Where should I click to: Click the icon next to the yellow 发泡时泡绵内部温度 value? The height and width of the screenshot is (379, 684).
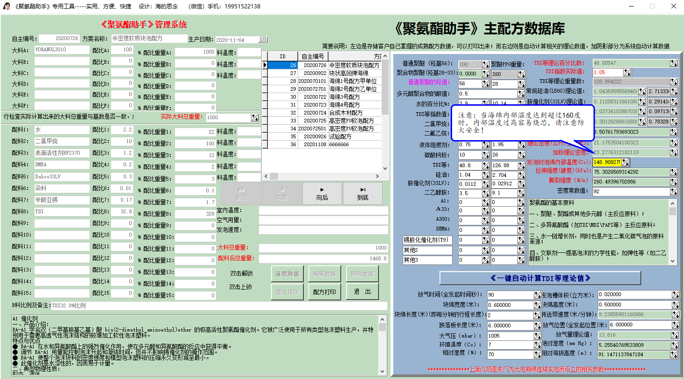click(x=626, y=162)
